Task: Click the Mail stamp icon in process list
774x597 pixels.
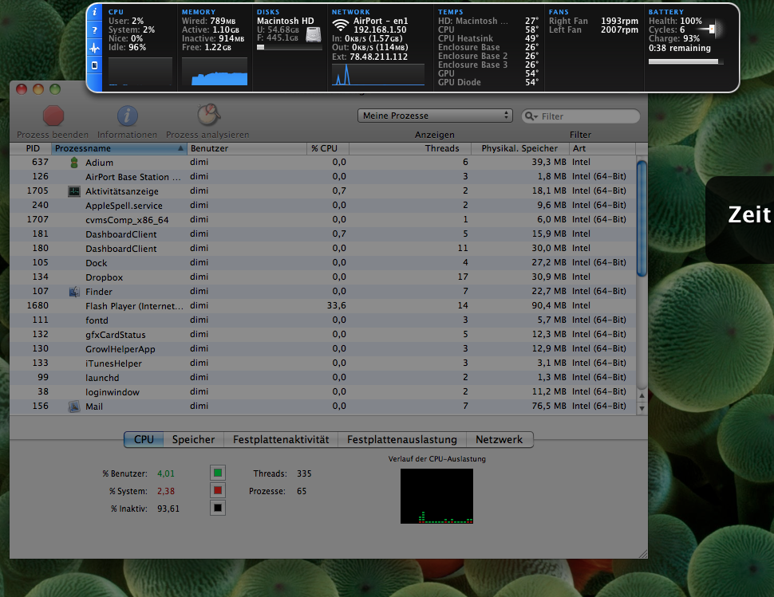Action: pos(74,407)
